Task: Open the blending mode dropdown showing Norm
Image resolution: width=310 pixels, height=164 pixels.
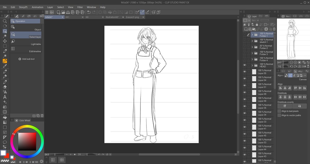Action: pyautogui.click(x=255, y=20)
